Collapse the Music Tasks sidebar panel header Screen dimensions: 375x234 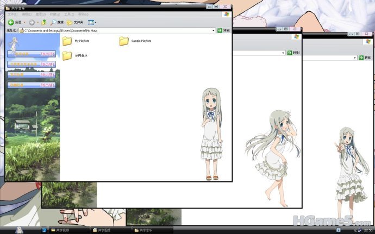(32, 54)
